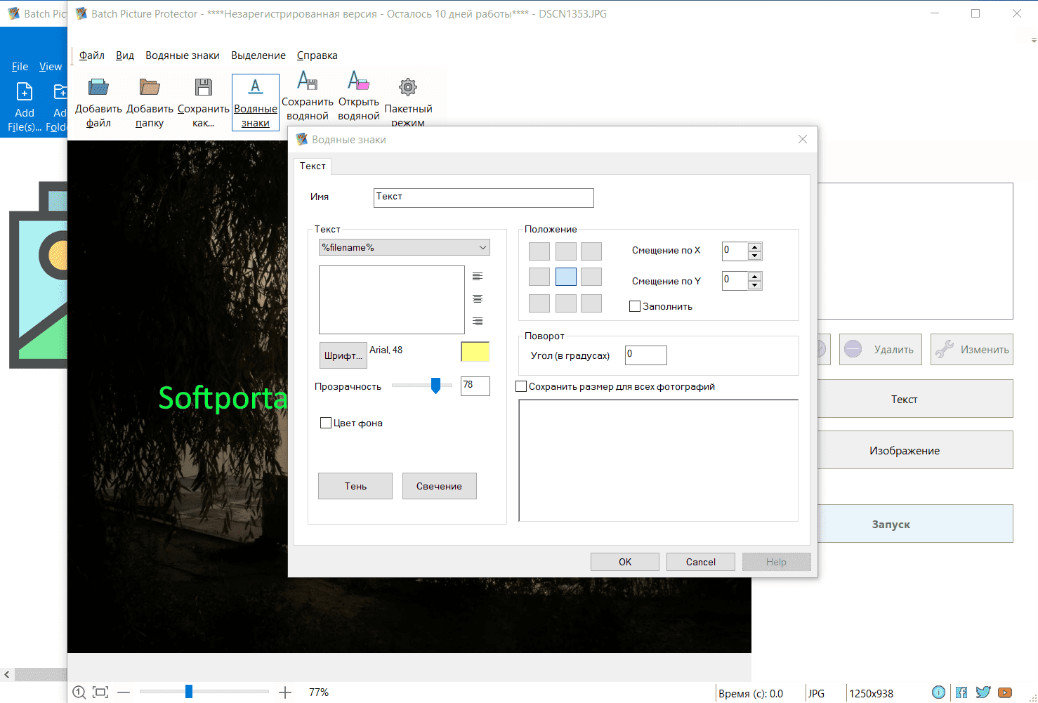This screenshot has width=1038, height=703.
Task: Select the bottom-center position anchor
Action: tap(566, 303)
